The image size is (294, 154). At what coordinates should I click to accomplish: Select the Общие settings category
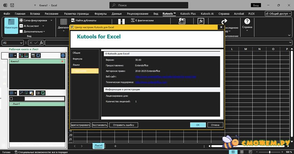[x=76, y=53]
